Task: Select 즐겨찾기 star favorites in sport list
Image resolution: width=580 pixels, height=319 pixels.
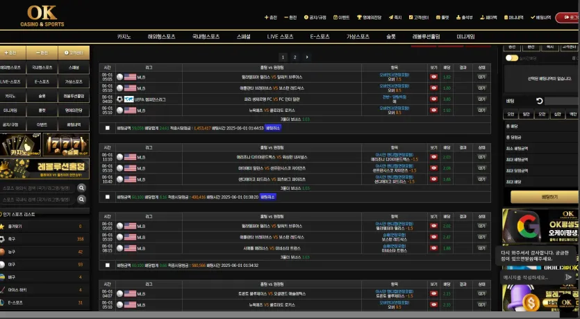Action: point(44,227)
